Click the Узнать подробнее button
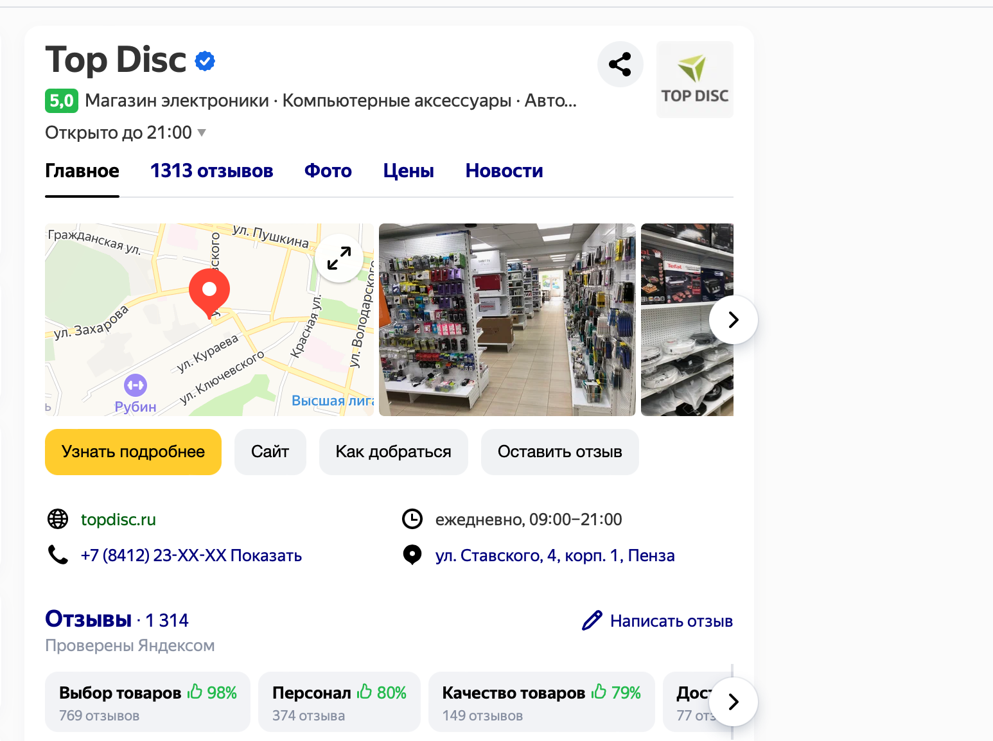 (133, 452)
